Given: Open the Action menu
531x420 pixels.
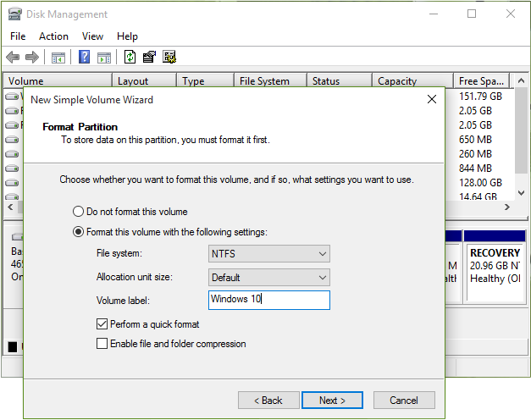Looking at the screenshot, I should pyautogui.click(x=53, y=36).
